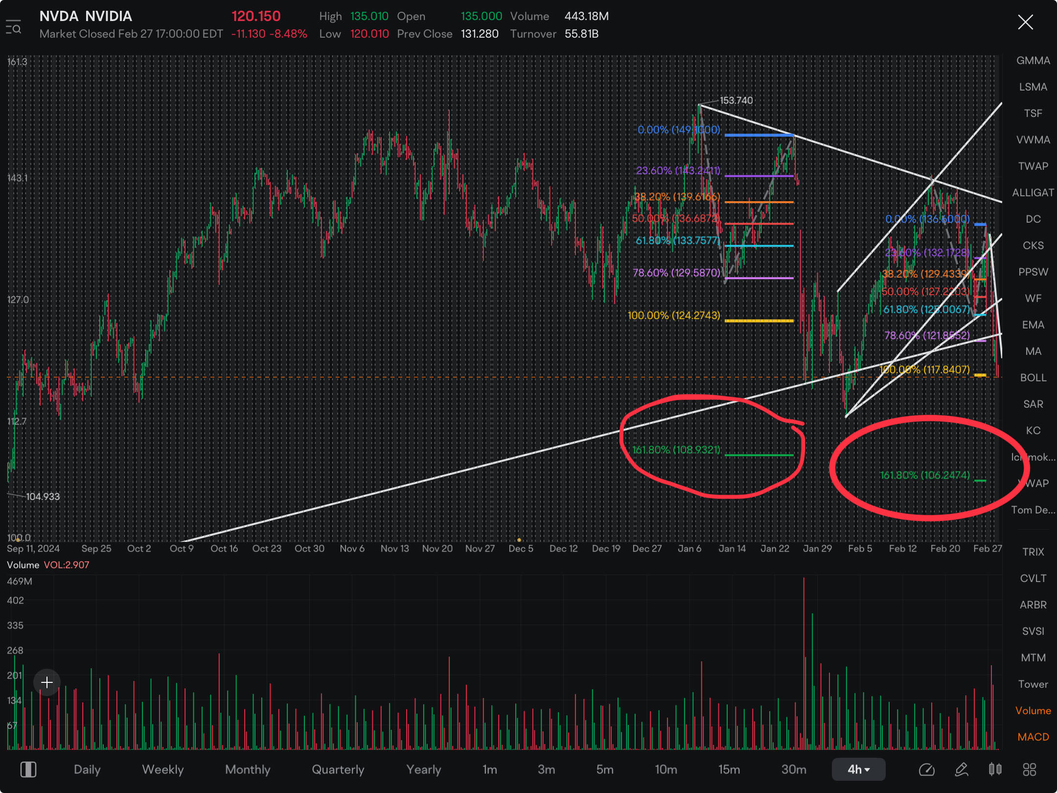The width and height of the screenshot is (1057, 793).
Task: Enable the PPSW indicator
Action: coord(1033,272)
